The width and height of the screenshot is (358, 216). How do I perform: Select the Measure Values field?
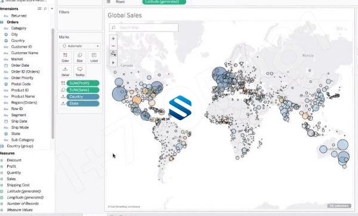pos(20,209)
